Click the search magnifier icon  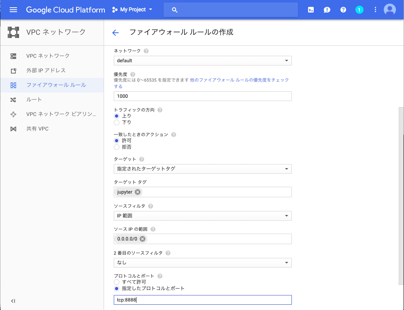[174, 10]
